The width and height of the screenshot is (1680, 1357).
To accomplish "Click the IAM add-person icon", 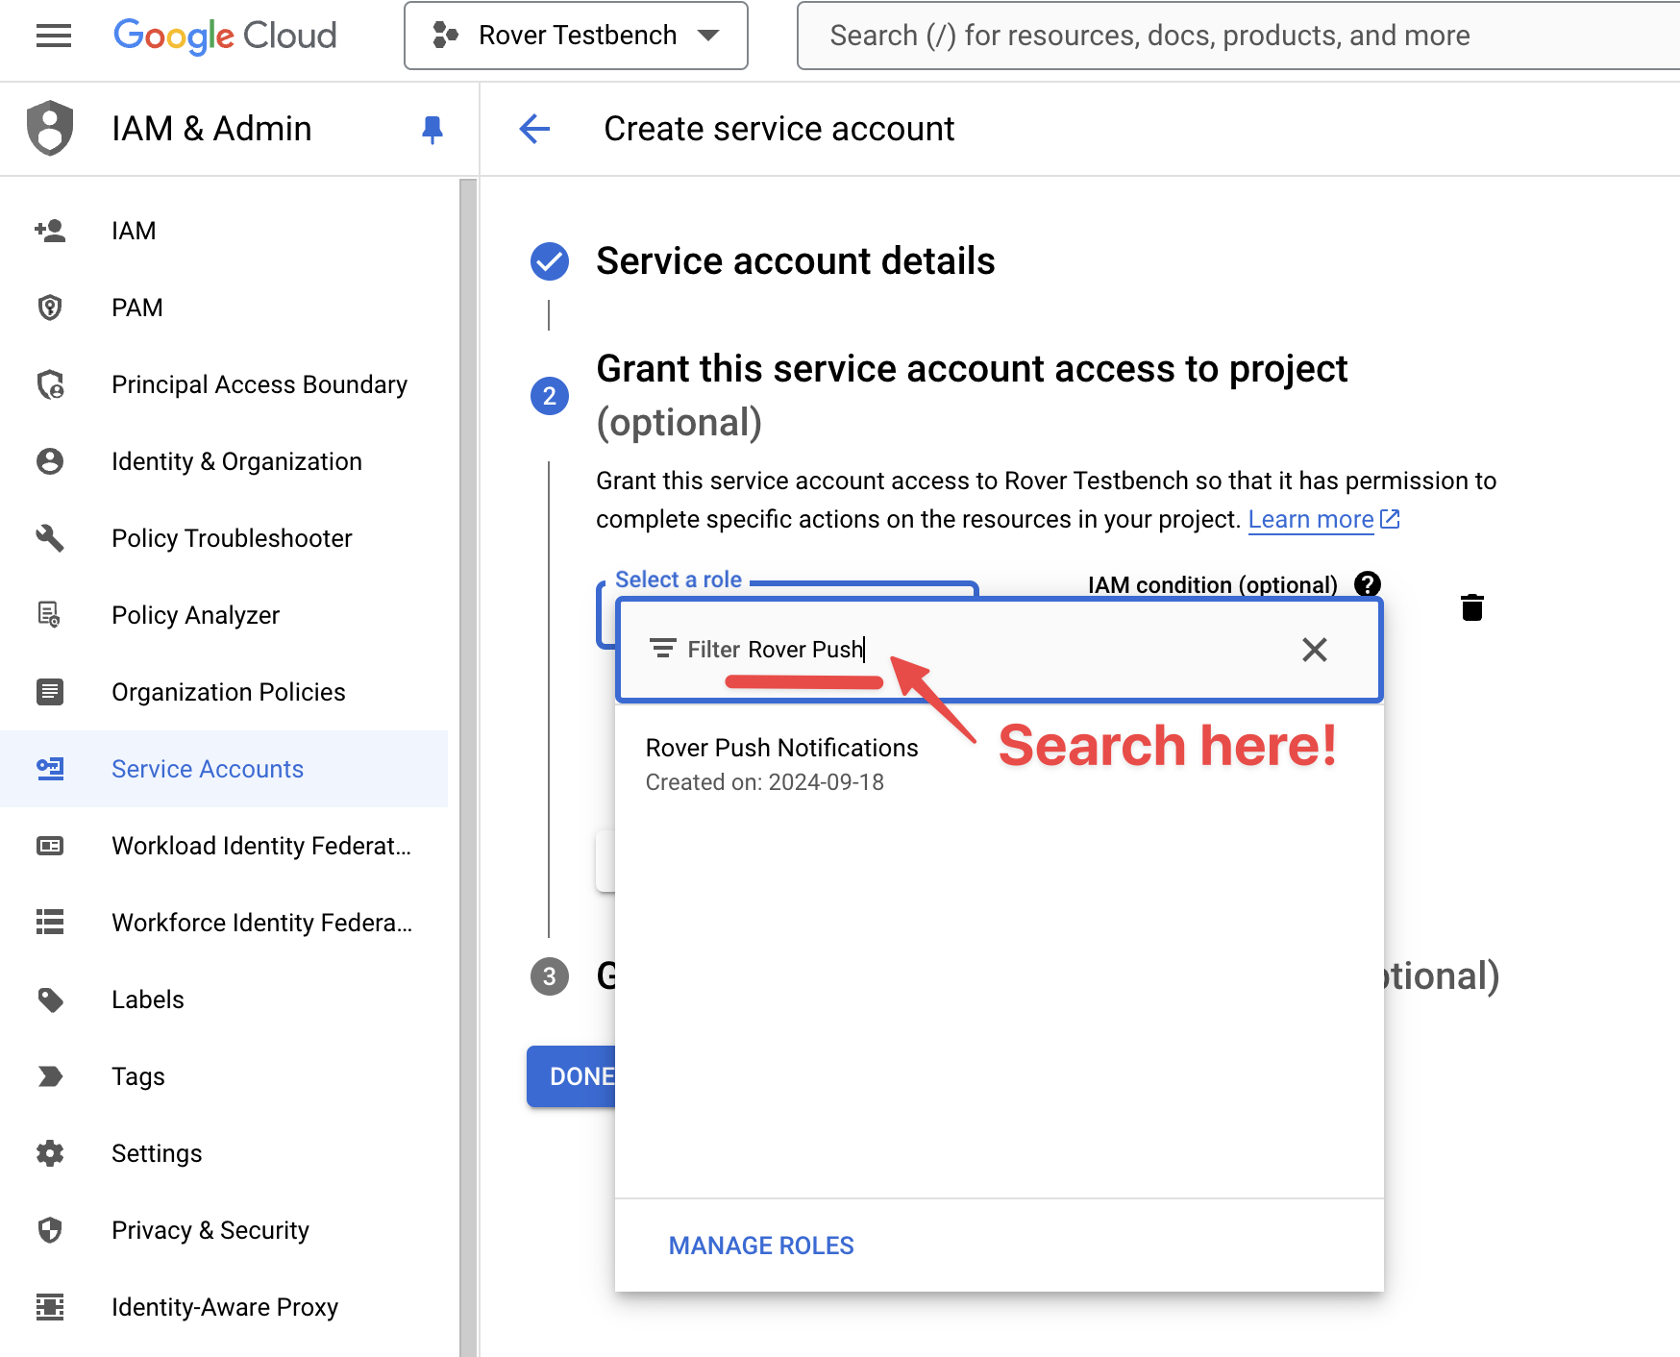I will click(50, 231).
